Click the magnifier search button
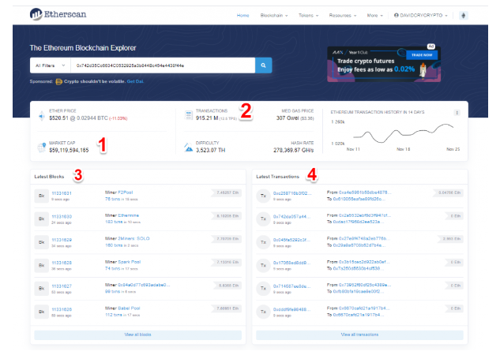 (263, 65)
